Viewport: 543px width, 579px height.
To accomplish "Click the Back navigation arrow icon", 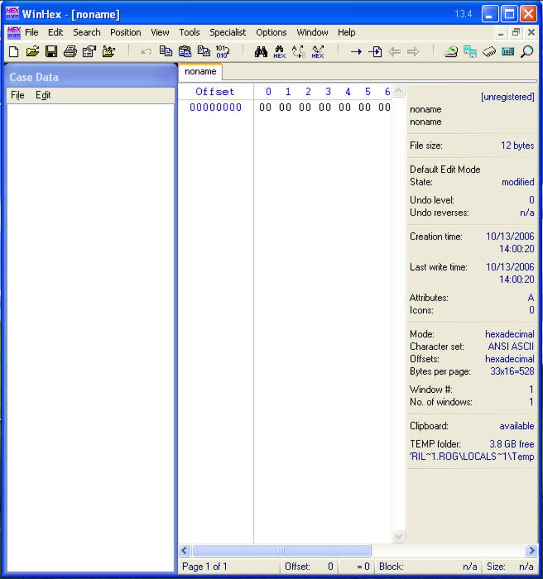I will (394, 52).
